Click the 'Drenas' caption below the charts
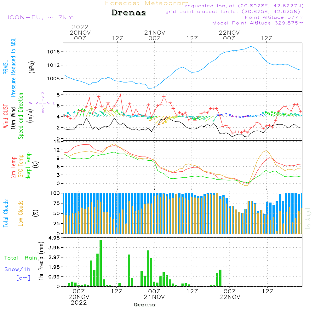Viewport: 315px width, 315px height. point(145,305)
